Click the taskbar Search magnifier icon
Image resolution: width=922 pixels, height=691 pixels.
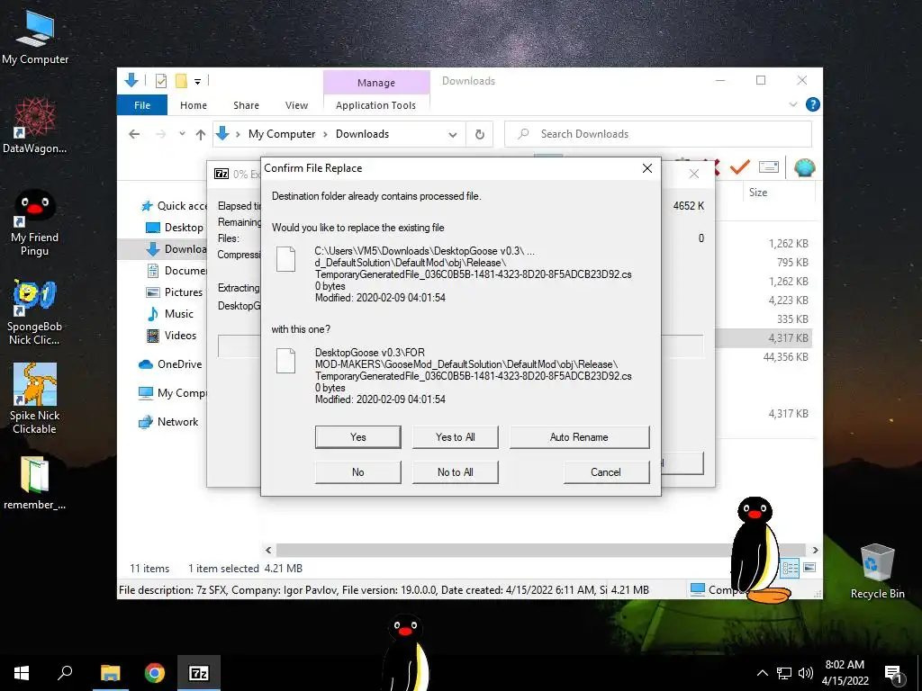point(65,673)
